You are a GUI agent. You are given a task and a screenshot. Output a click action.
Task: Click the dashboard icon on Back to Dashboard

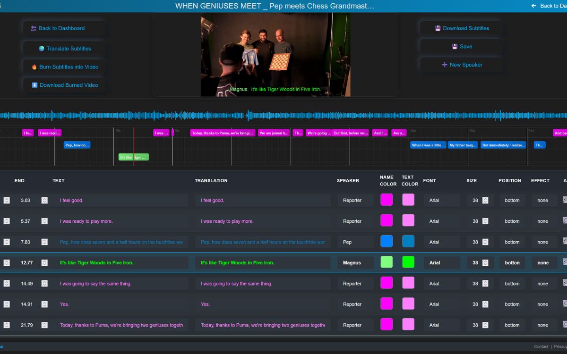(33, 28)
